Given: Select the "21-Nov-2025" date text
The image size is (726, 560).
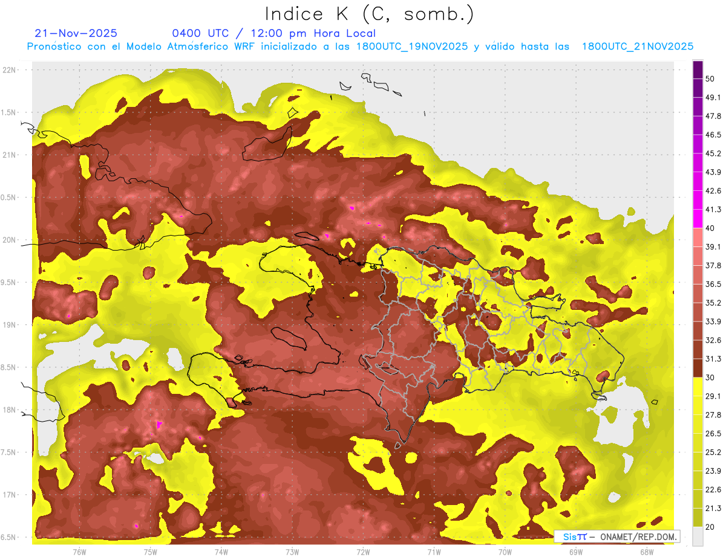Looking at the screenshot, I should pos(76,33).
